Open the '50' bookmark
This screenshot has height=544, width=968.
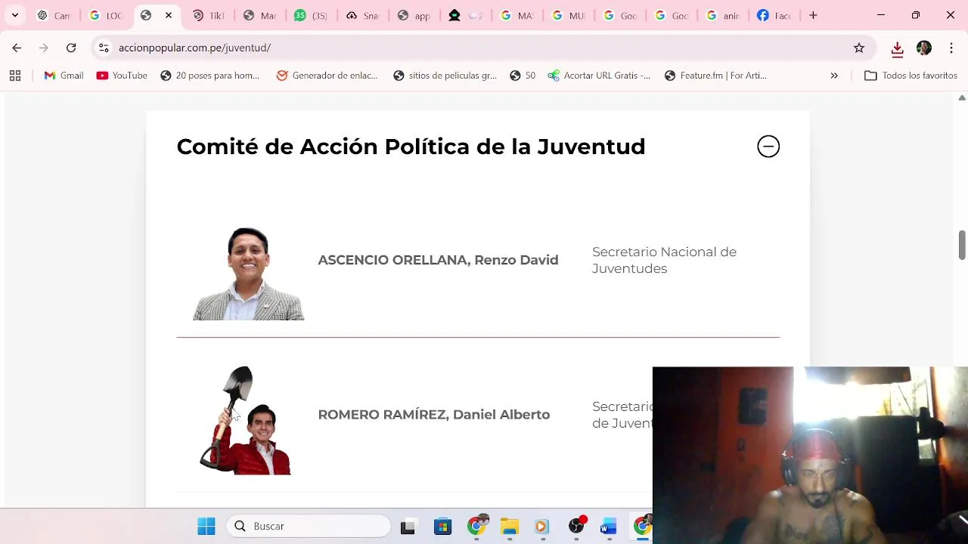click(x=523, y=76)
